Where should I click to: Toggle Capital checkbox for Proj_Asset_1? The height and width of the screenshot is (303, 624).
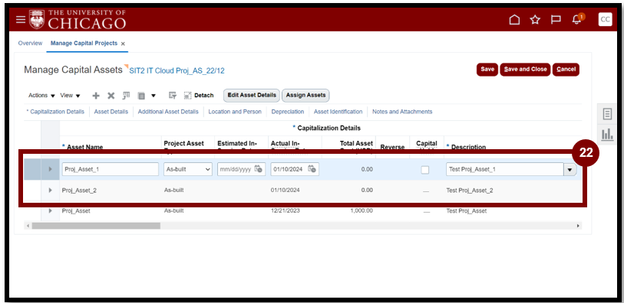pyautogui.click(x=425, y=170)
